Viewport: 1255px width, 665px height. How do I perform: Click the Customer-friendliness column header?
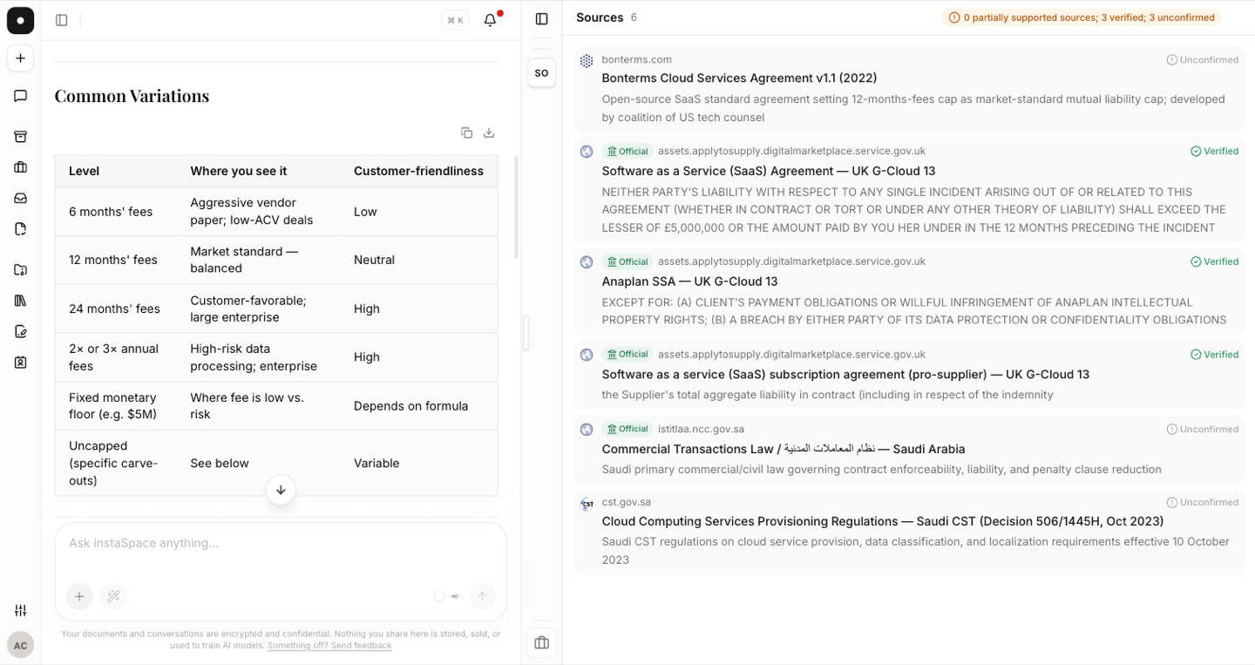point(418,171)
